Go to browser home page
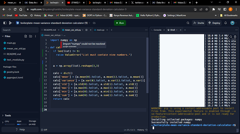The image size is (240, 134). click(x=21, y=9)
